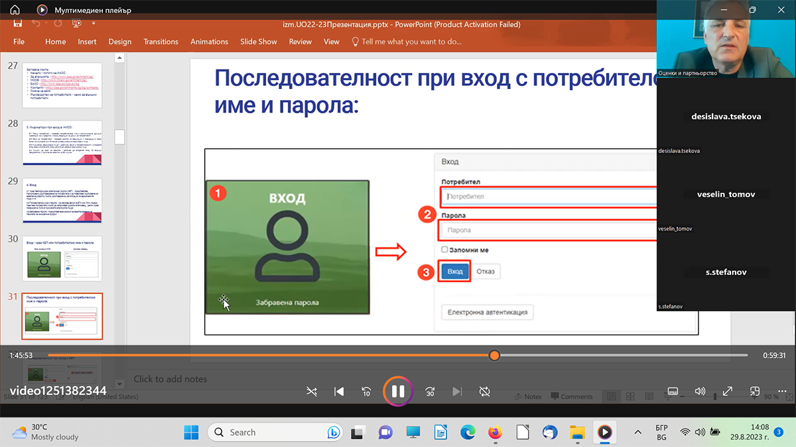
Task: Open the БГР language input switcher
Action: tap(661, 432)
